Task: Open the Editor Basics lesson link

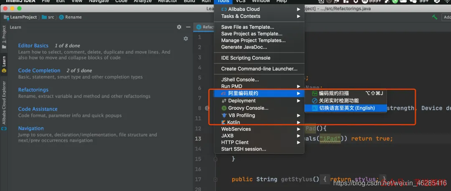Action: point(33,45)
